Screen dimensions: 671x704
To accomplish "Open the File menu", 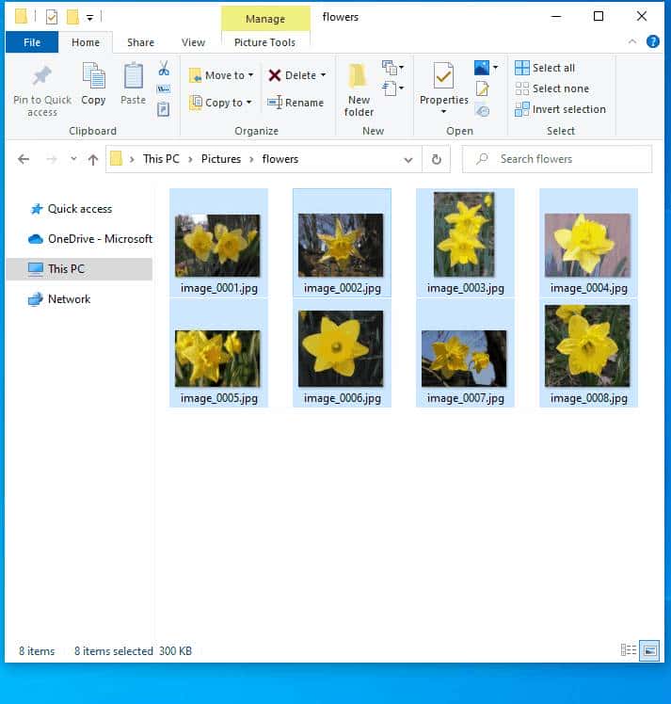I will 32,42.
